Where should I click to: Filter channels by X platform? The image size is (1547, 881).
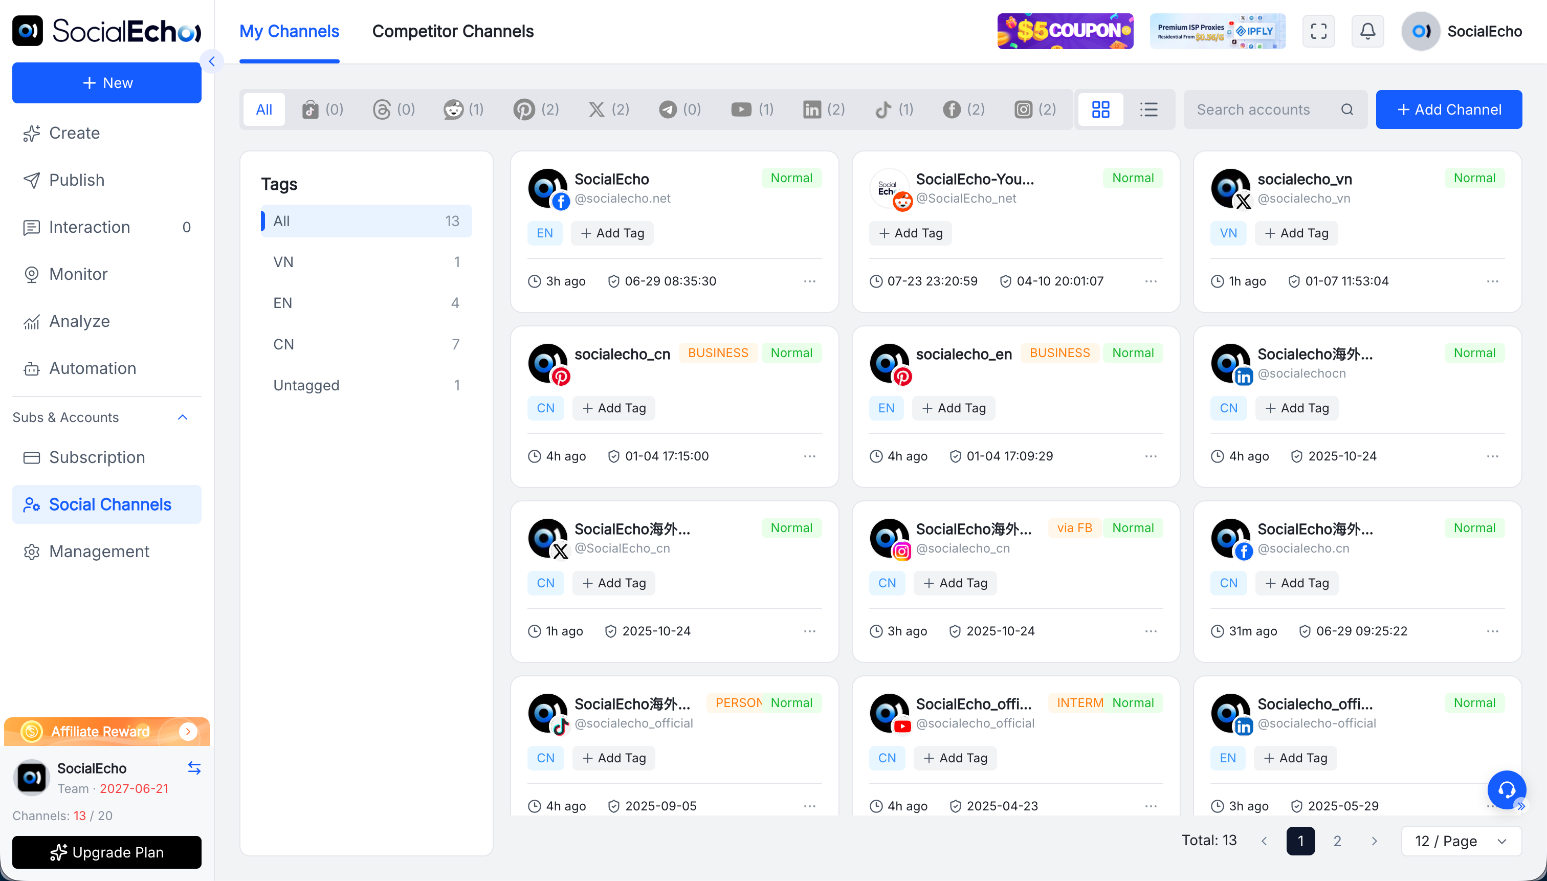609,109
